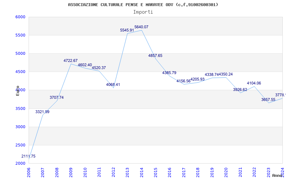Click x-axis year 2020
Image resolution: width=286 pixels, height=179 pixels.
coord(226,173)
